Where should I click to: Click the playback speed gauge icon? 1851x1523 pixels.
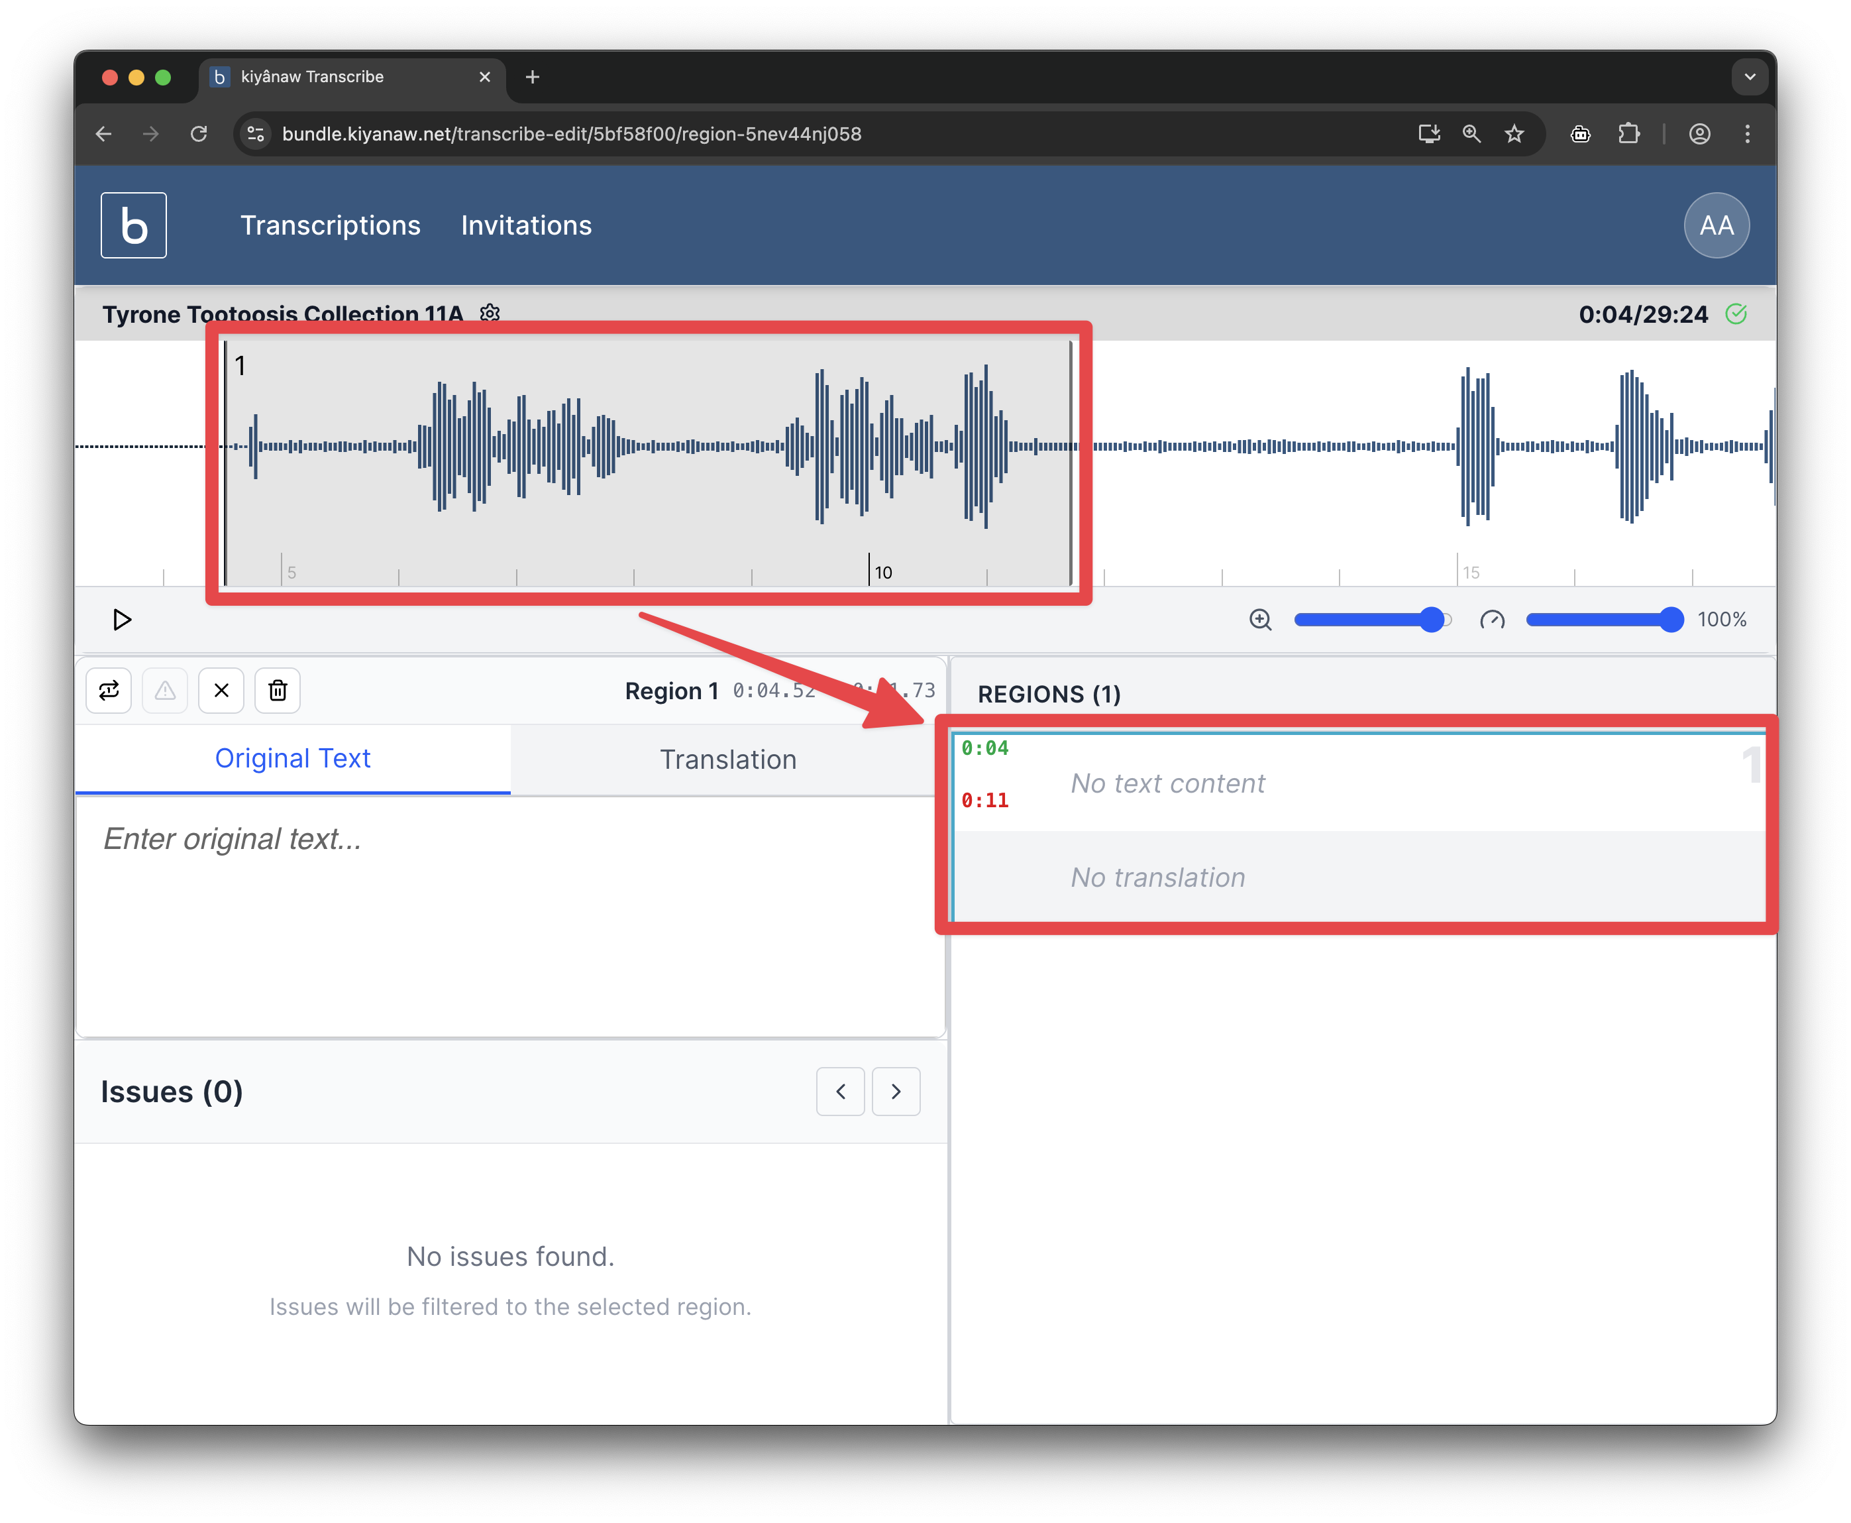[x=1491, y=620]
